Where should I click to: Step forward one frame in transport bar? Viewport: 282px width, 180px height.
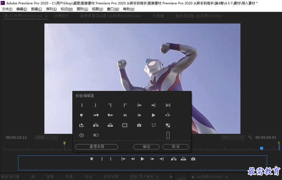pyautogui.click(x=152, y=159)
